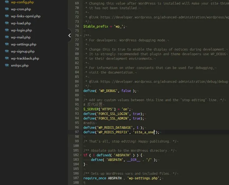The width and height of the screenshot is (229, 185).
Task: Open wp-cron.php file name
Action: coord(21,9)
